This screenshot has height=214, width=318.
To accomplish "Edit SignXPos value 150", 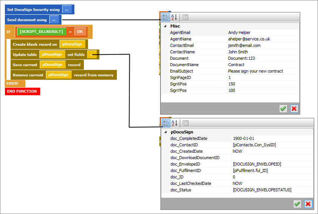I will point(263,84).
